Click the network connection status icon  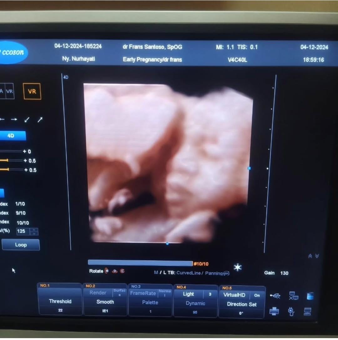293,296
